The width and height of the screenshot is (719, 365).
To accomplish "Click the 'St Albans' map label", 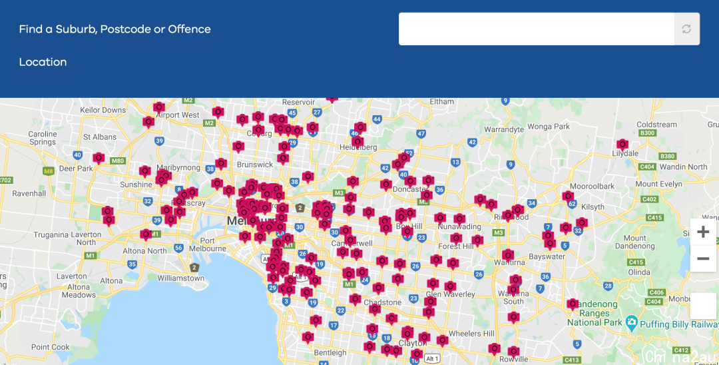I will pos(100,137).
